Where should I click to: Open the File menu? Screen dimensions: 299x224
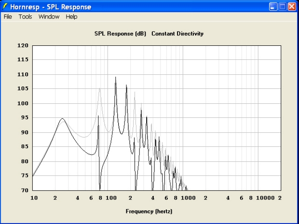[x=8, y=17]
